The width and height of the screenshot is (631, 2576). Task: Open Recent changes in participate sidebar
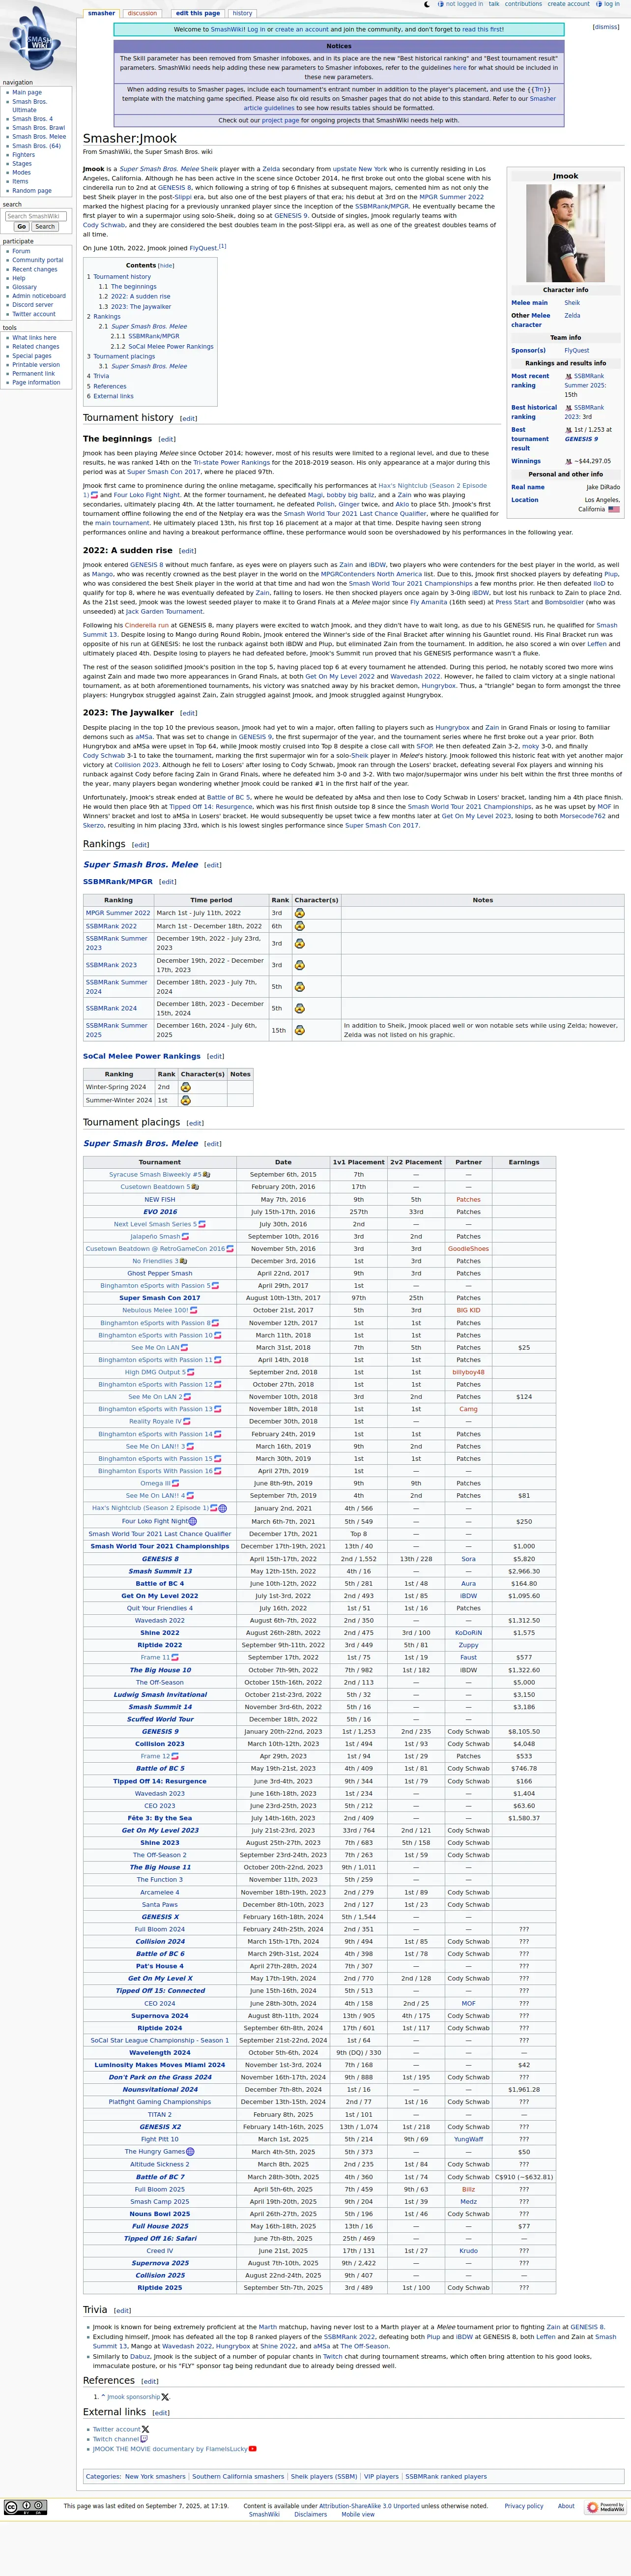tap(35, 269)
